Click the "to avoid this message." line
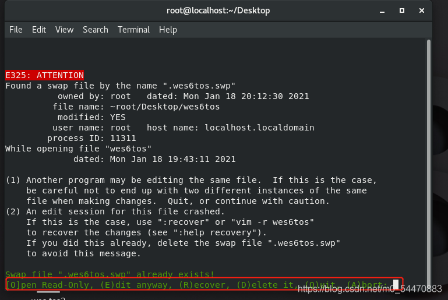Viewport: 448px width, 300px height. pyautogui.click(x=83, y=253)
